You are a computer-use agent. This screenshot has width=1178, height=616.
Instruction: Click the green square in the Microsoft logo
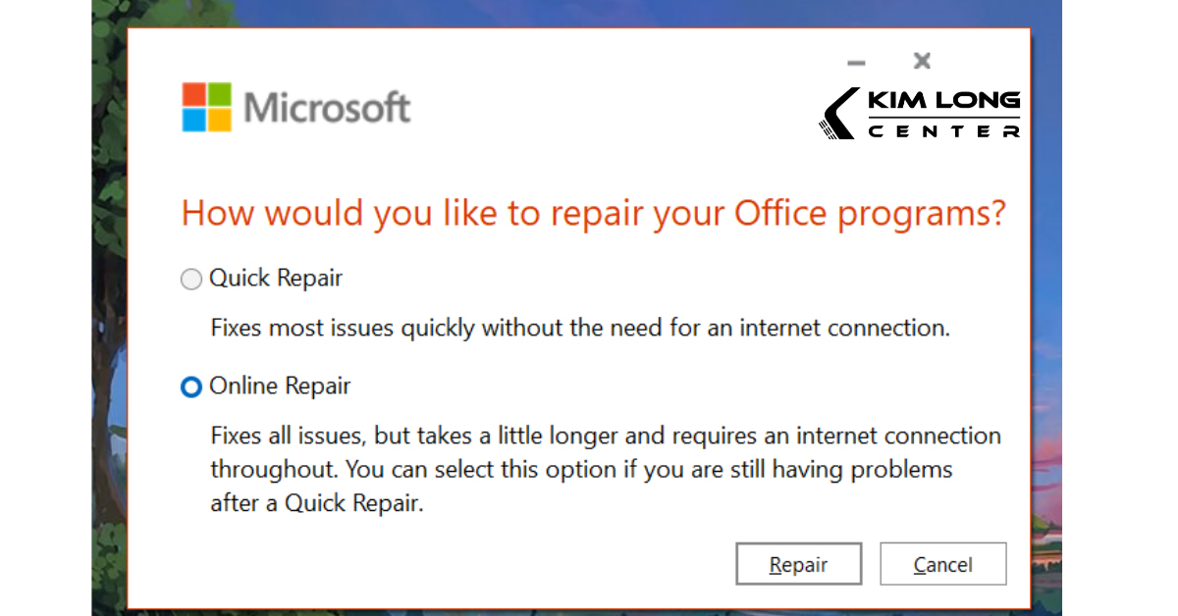point(219,94)
